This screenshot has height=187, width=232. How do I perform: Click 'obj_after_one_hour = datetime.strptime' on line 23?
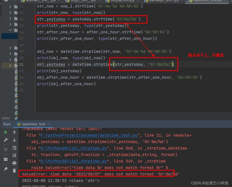(x=119, y=77)
